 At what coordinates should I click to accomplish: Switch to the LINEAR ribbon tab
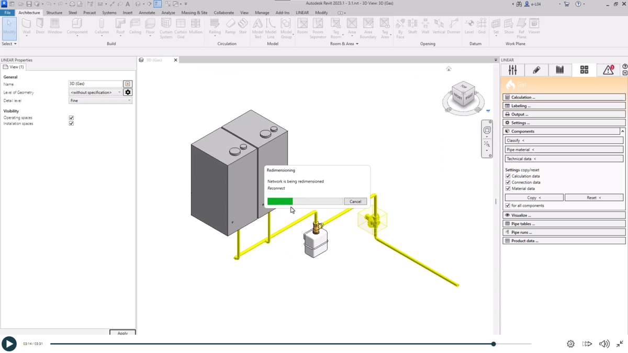302,12
